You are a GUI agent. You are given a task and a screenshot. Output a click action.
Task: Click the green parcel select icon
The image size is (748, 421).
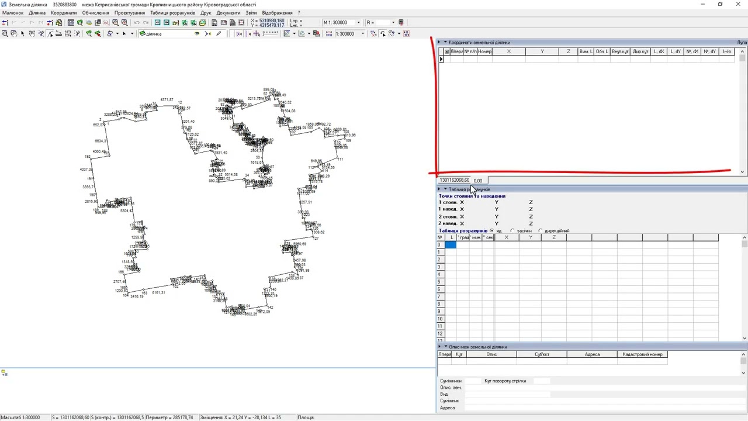click(x=89, y=33)
